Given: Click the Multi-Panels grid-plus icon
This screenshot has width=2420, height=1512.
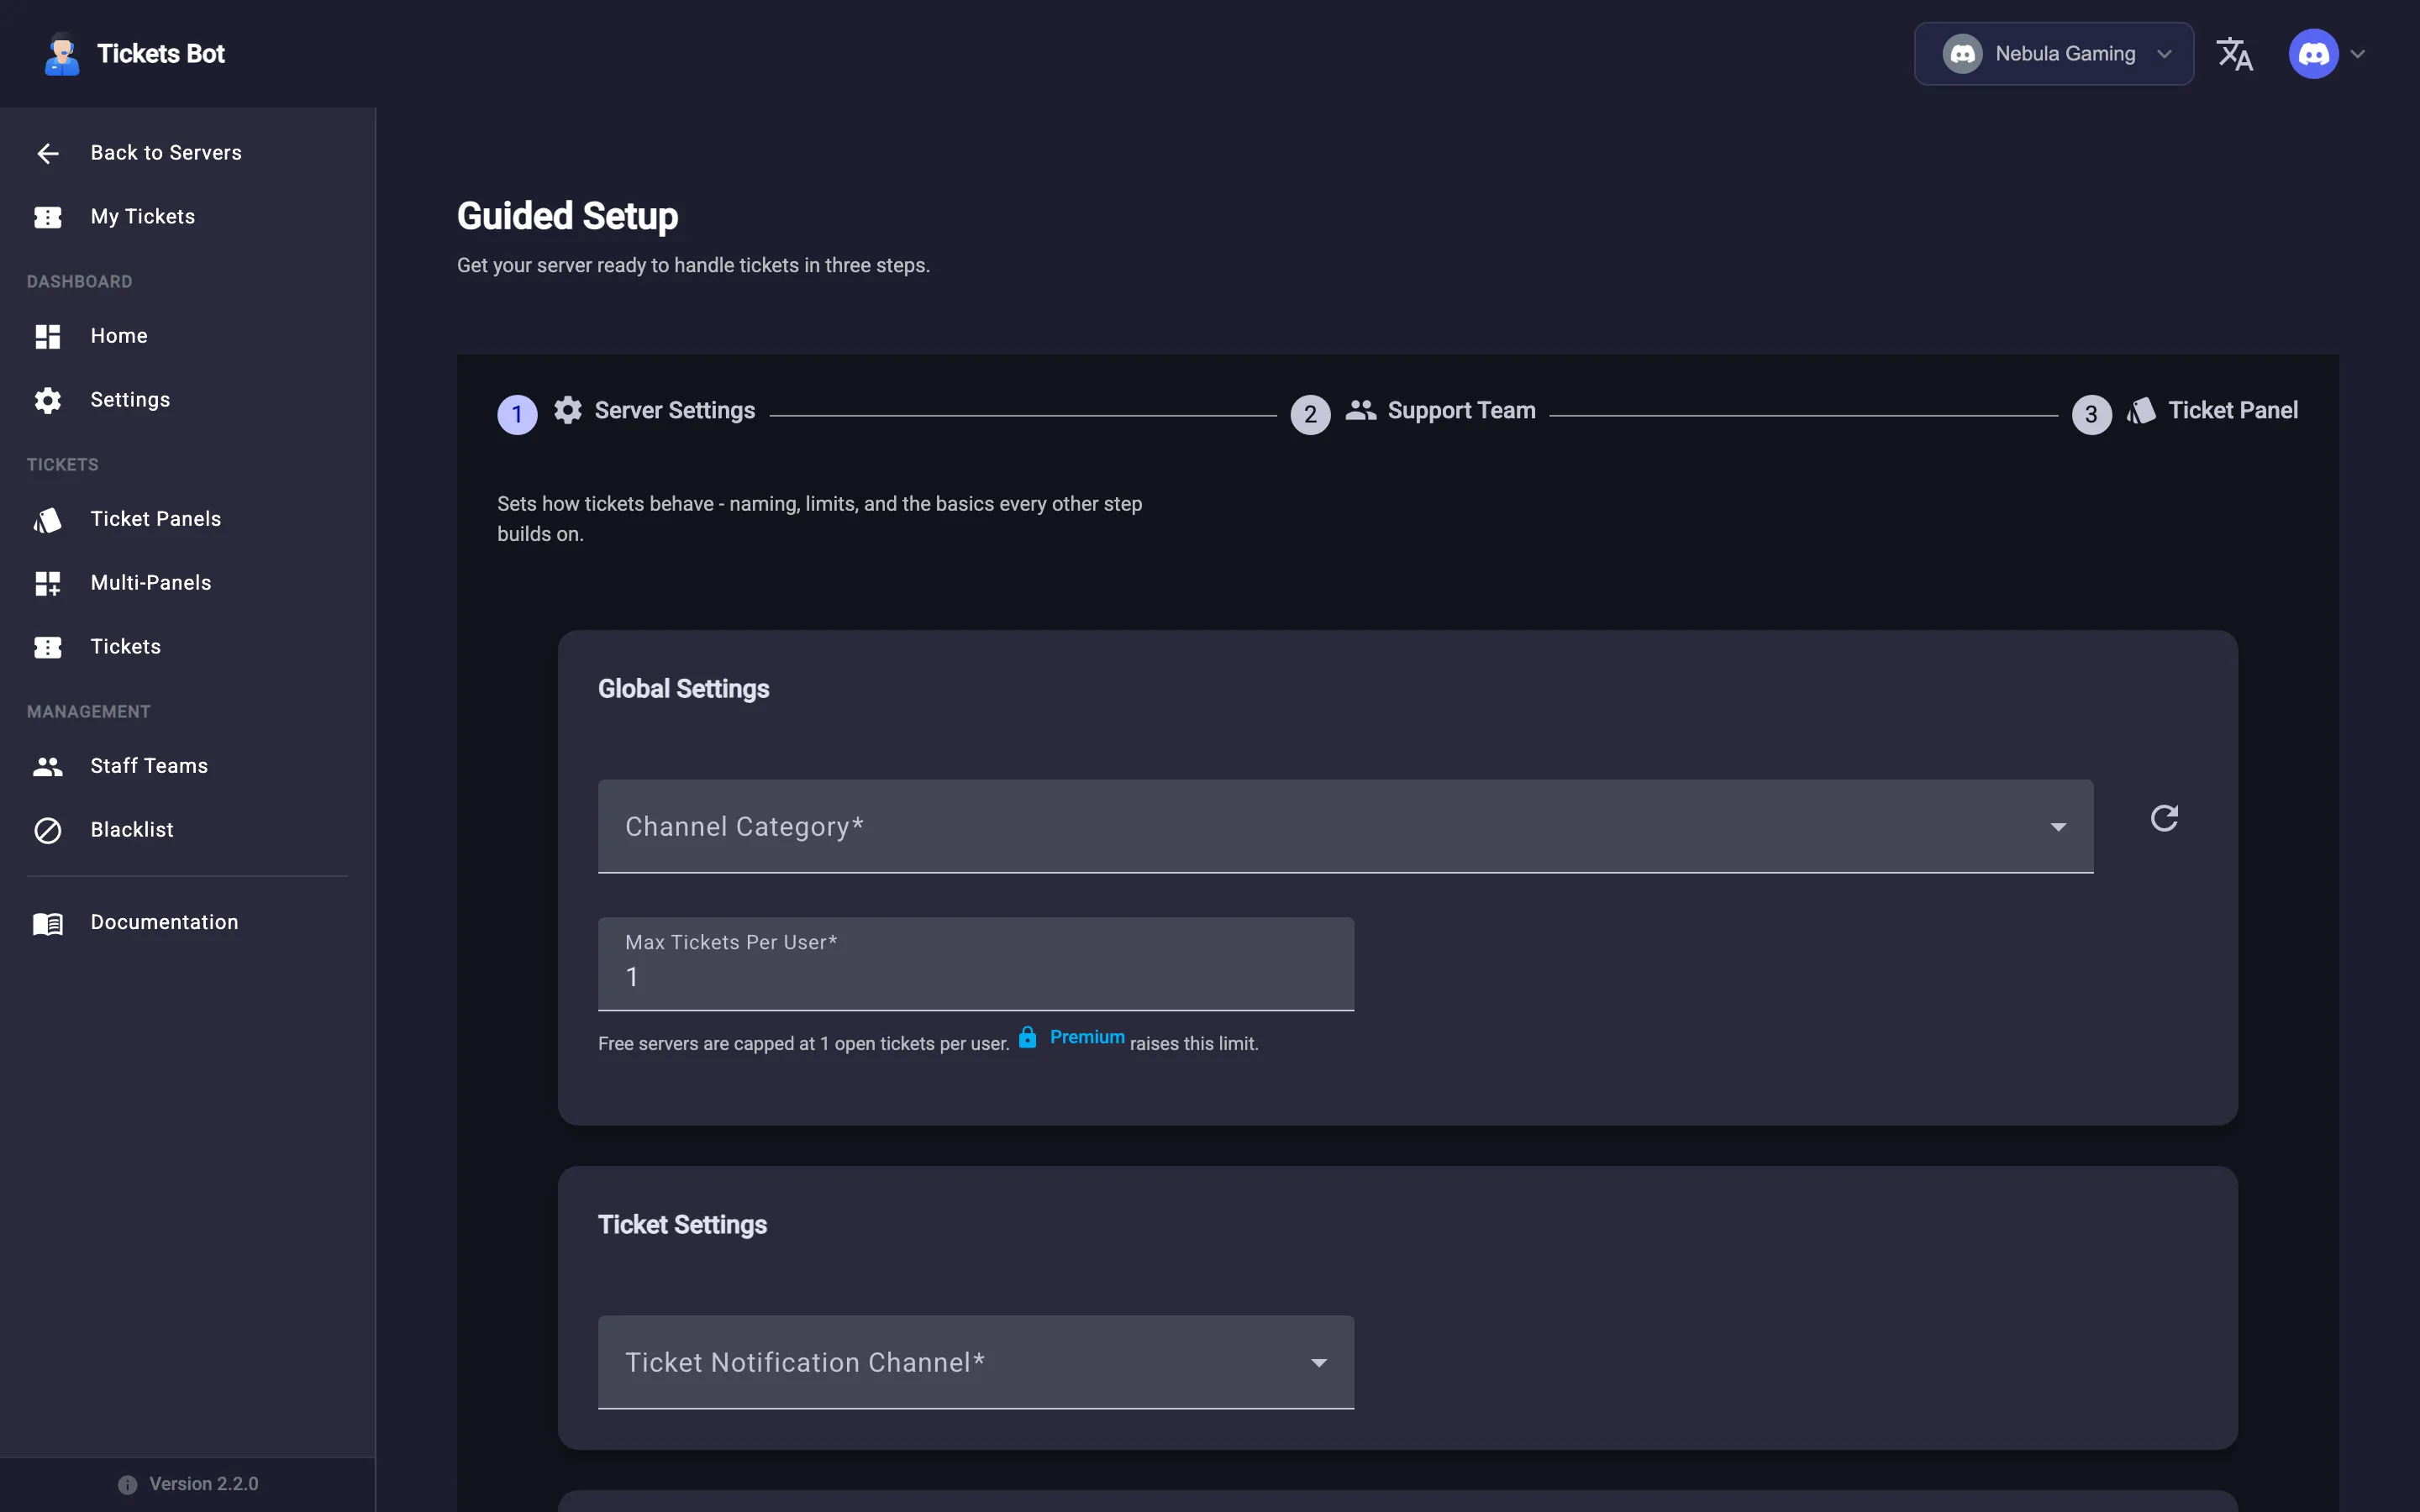Looking at the screenshot, I should pos(48,583).
